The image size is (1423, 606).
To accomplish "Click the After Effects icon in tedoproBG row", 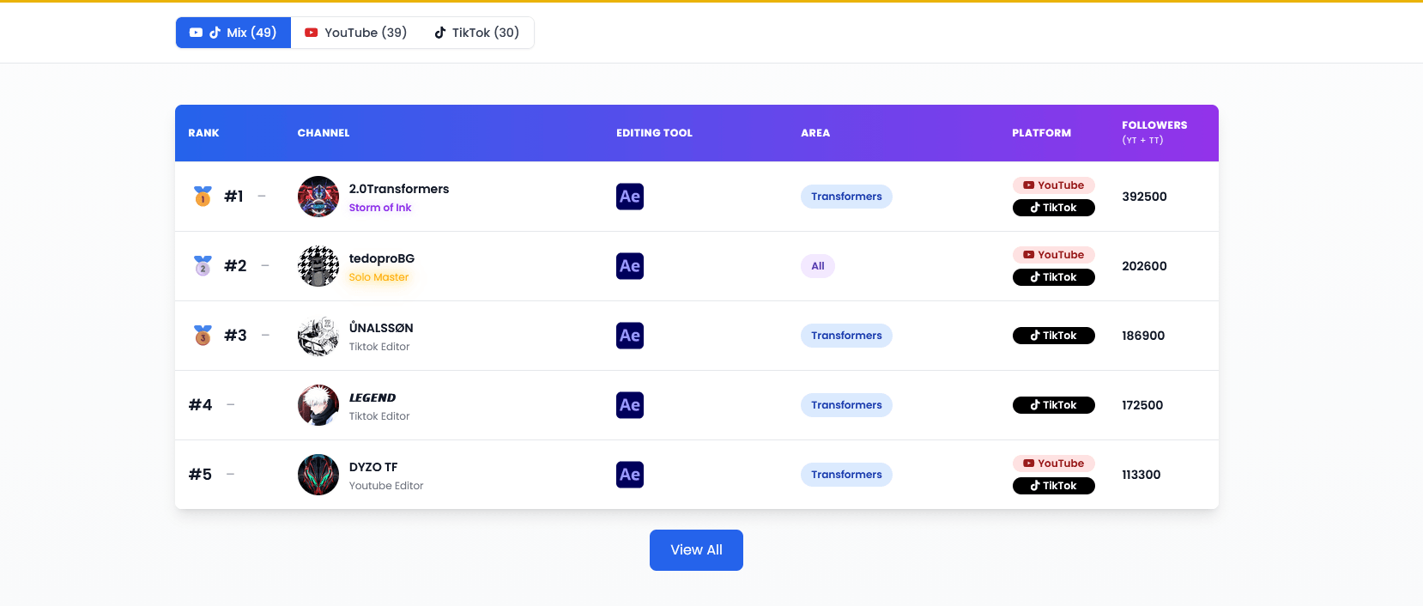I will (x=629, y=266).
